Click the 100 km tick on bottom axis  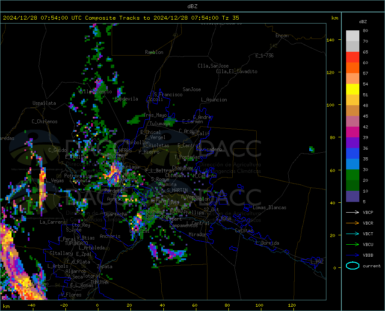click(x=259, y=305)
